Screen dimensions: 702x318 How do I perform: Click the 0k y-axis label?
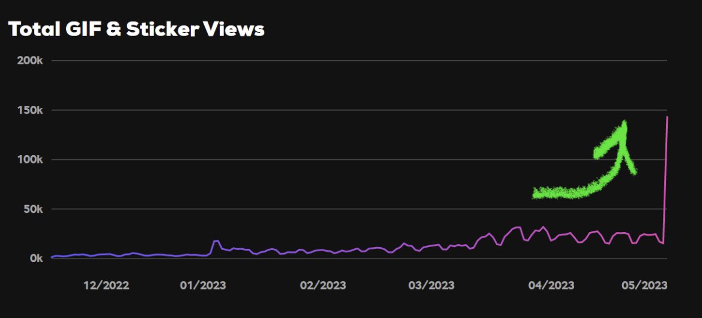[35, 258]
